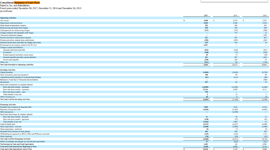Click 'Effect of exchange rate changes on cash' label
Screen dimensions: 270x150
click(23, 141)
